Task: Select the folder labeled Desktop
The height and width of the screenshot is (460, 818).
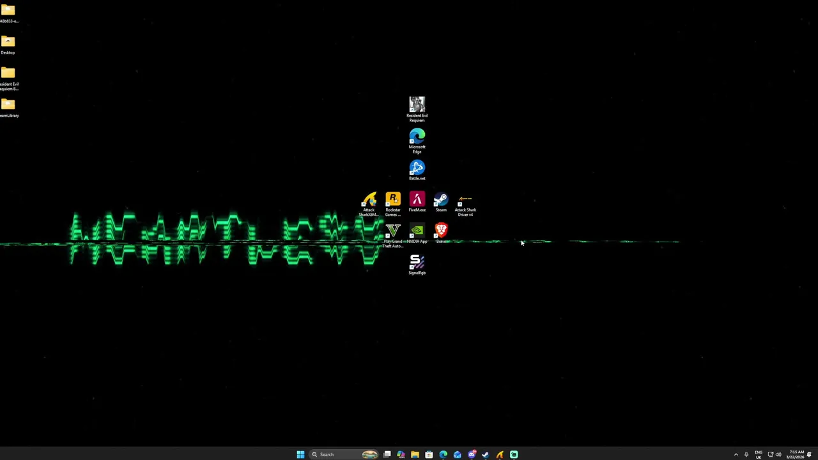Action: click(x=8, y=44)
